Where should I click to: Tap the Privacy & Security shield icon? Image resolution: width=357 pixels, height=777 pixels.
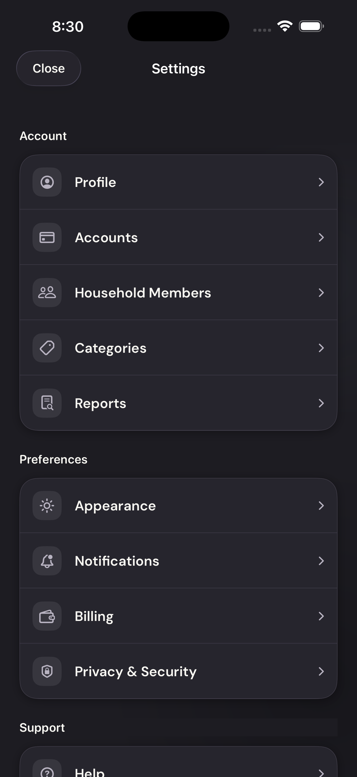pos(47,671)
